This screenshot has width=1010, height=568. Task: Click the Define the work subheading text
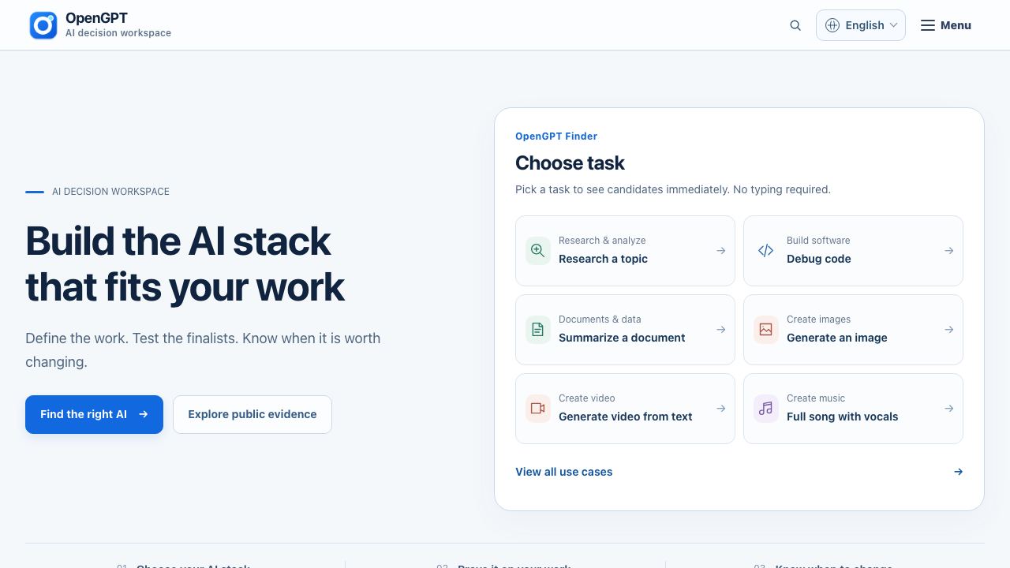tap(203, 350)
